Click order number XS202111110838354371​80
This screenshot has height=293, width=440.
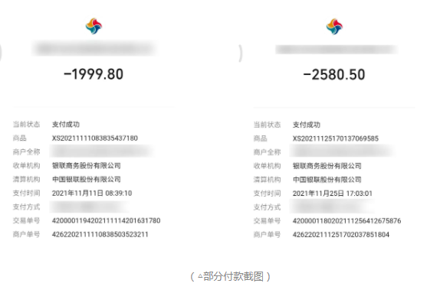pyautogui.click(x=95, y=138)
